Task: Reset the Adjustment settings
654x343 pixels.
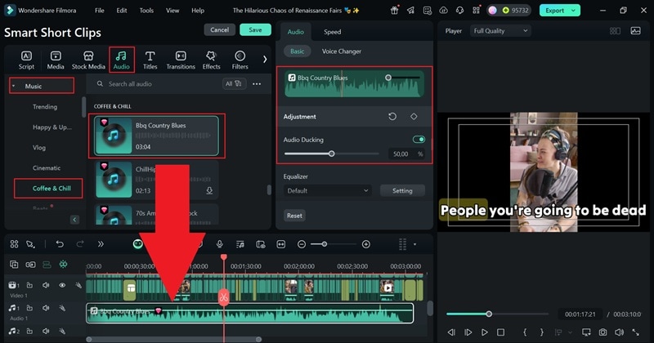Action: [392, 116]
